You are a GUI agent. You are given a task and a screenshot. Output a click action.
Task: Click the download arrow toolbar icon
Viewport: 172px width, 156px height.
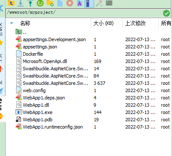21,3
